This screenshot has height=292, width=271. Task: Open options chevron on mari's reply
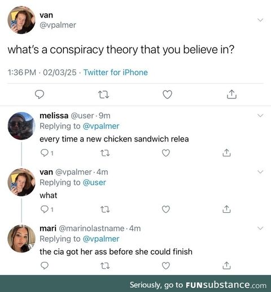click(x=260, y=228)
